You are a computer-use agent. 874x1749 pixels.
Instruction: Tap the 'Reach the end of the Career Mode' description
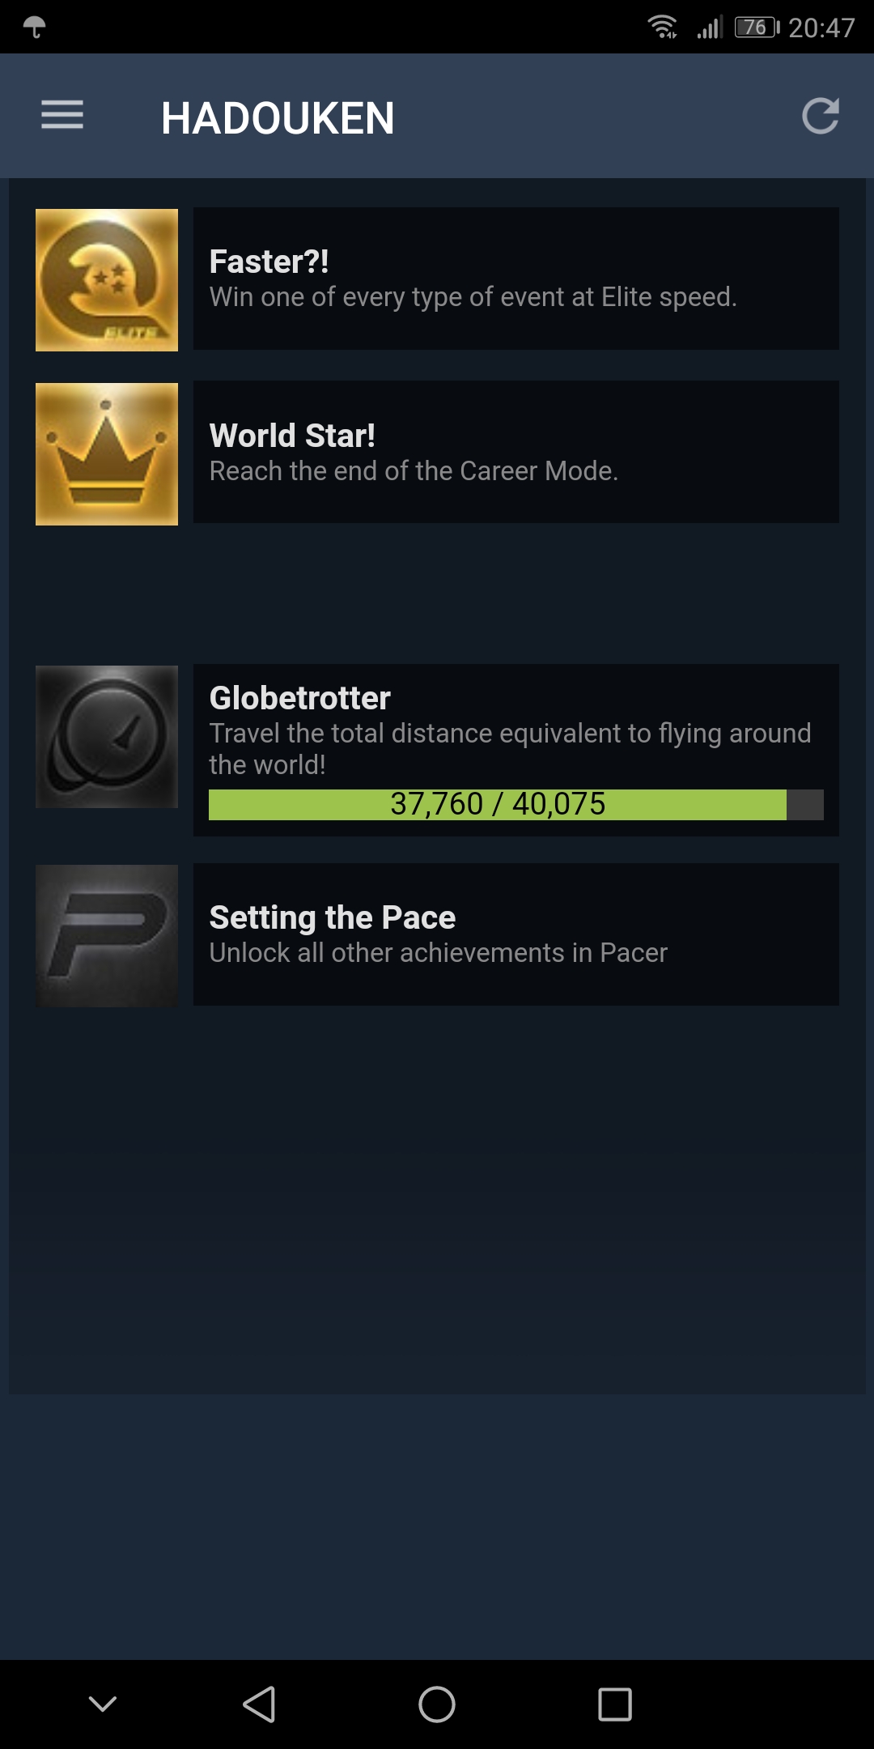click(x=414, y=470)
